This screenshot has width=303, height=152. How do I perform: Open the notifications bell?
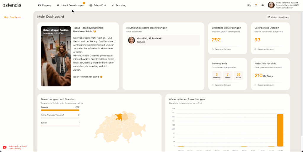(256, 5)
